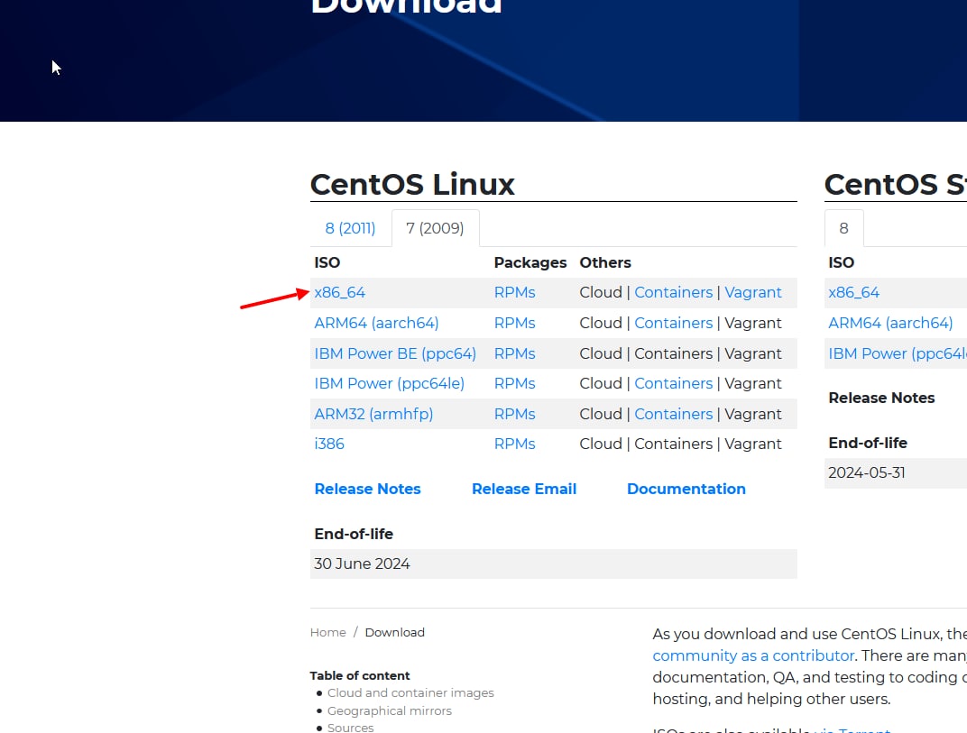
Task: Select the "7 (2009)" CentOS Linux tab
Action: (435, 228)
